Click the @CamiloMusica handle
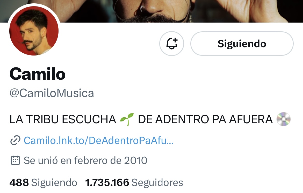This screenshot has width=303, height=193. (52, 93)
